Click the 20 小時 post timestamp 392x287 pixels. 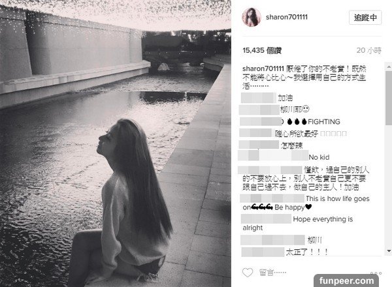click(368, 51)
